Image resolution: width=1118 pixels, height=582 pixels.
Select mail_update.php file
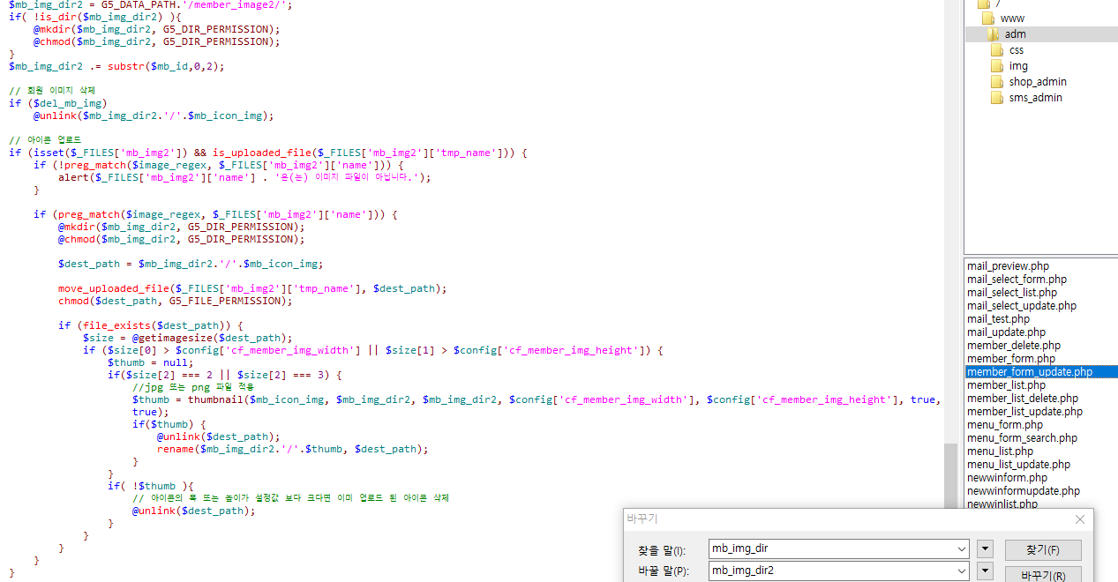tap(1006, 332)
